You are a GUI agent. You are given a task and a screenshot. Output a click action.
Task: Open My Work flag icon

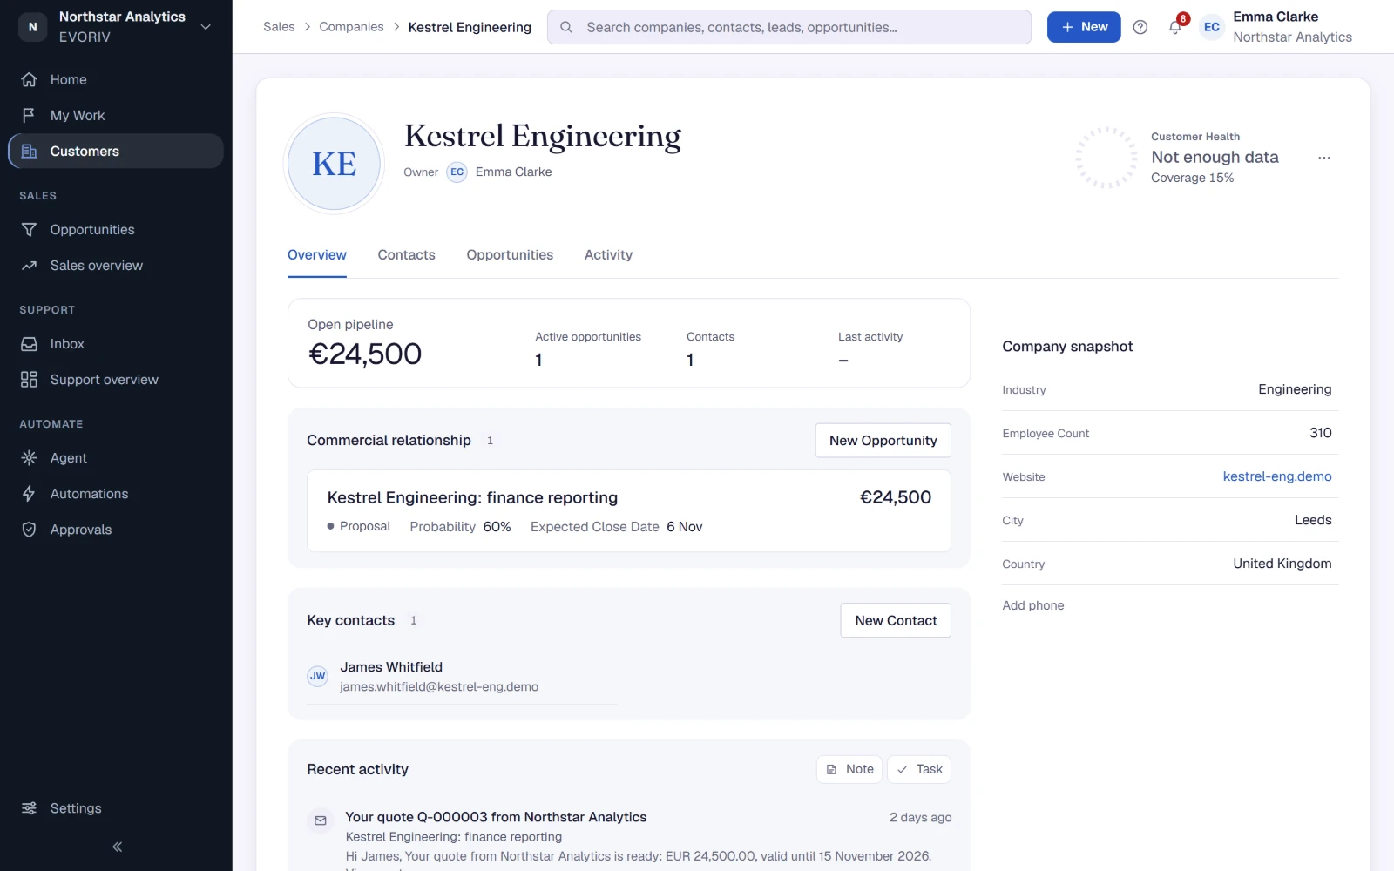[29, 115]
